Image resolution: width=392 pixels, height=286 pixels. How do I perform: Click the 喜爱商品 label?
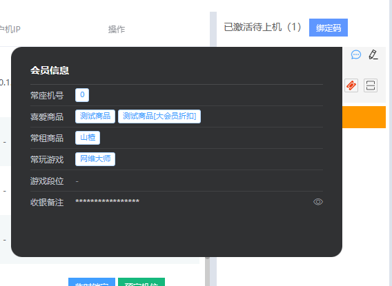pyautogui.click(x=47, y=116)
